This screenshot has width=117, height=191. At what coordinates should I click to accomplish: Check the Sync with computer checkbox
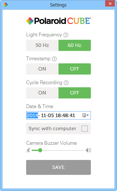click(x=85, y=129)
